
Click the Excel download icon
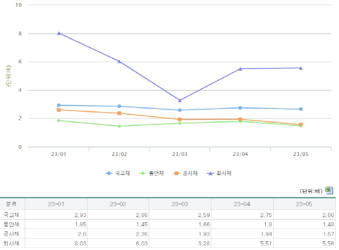[x=329, y=190]
